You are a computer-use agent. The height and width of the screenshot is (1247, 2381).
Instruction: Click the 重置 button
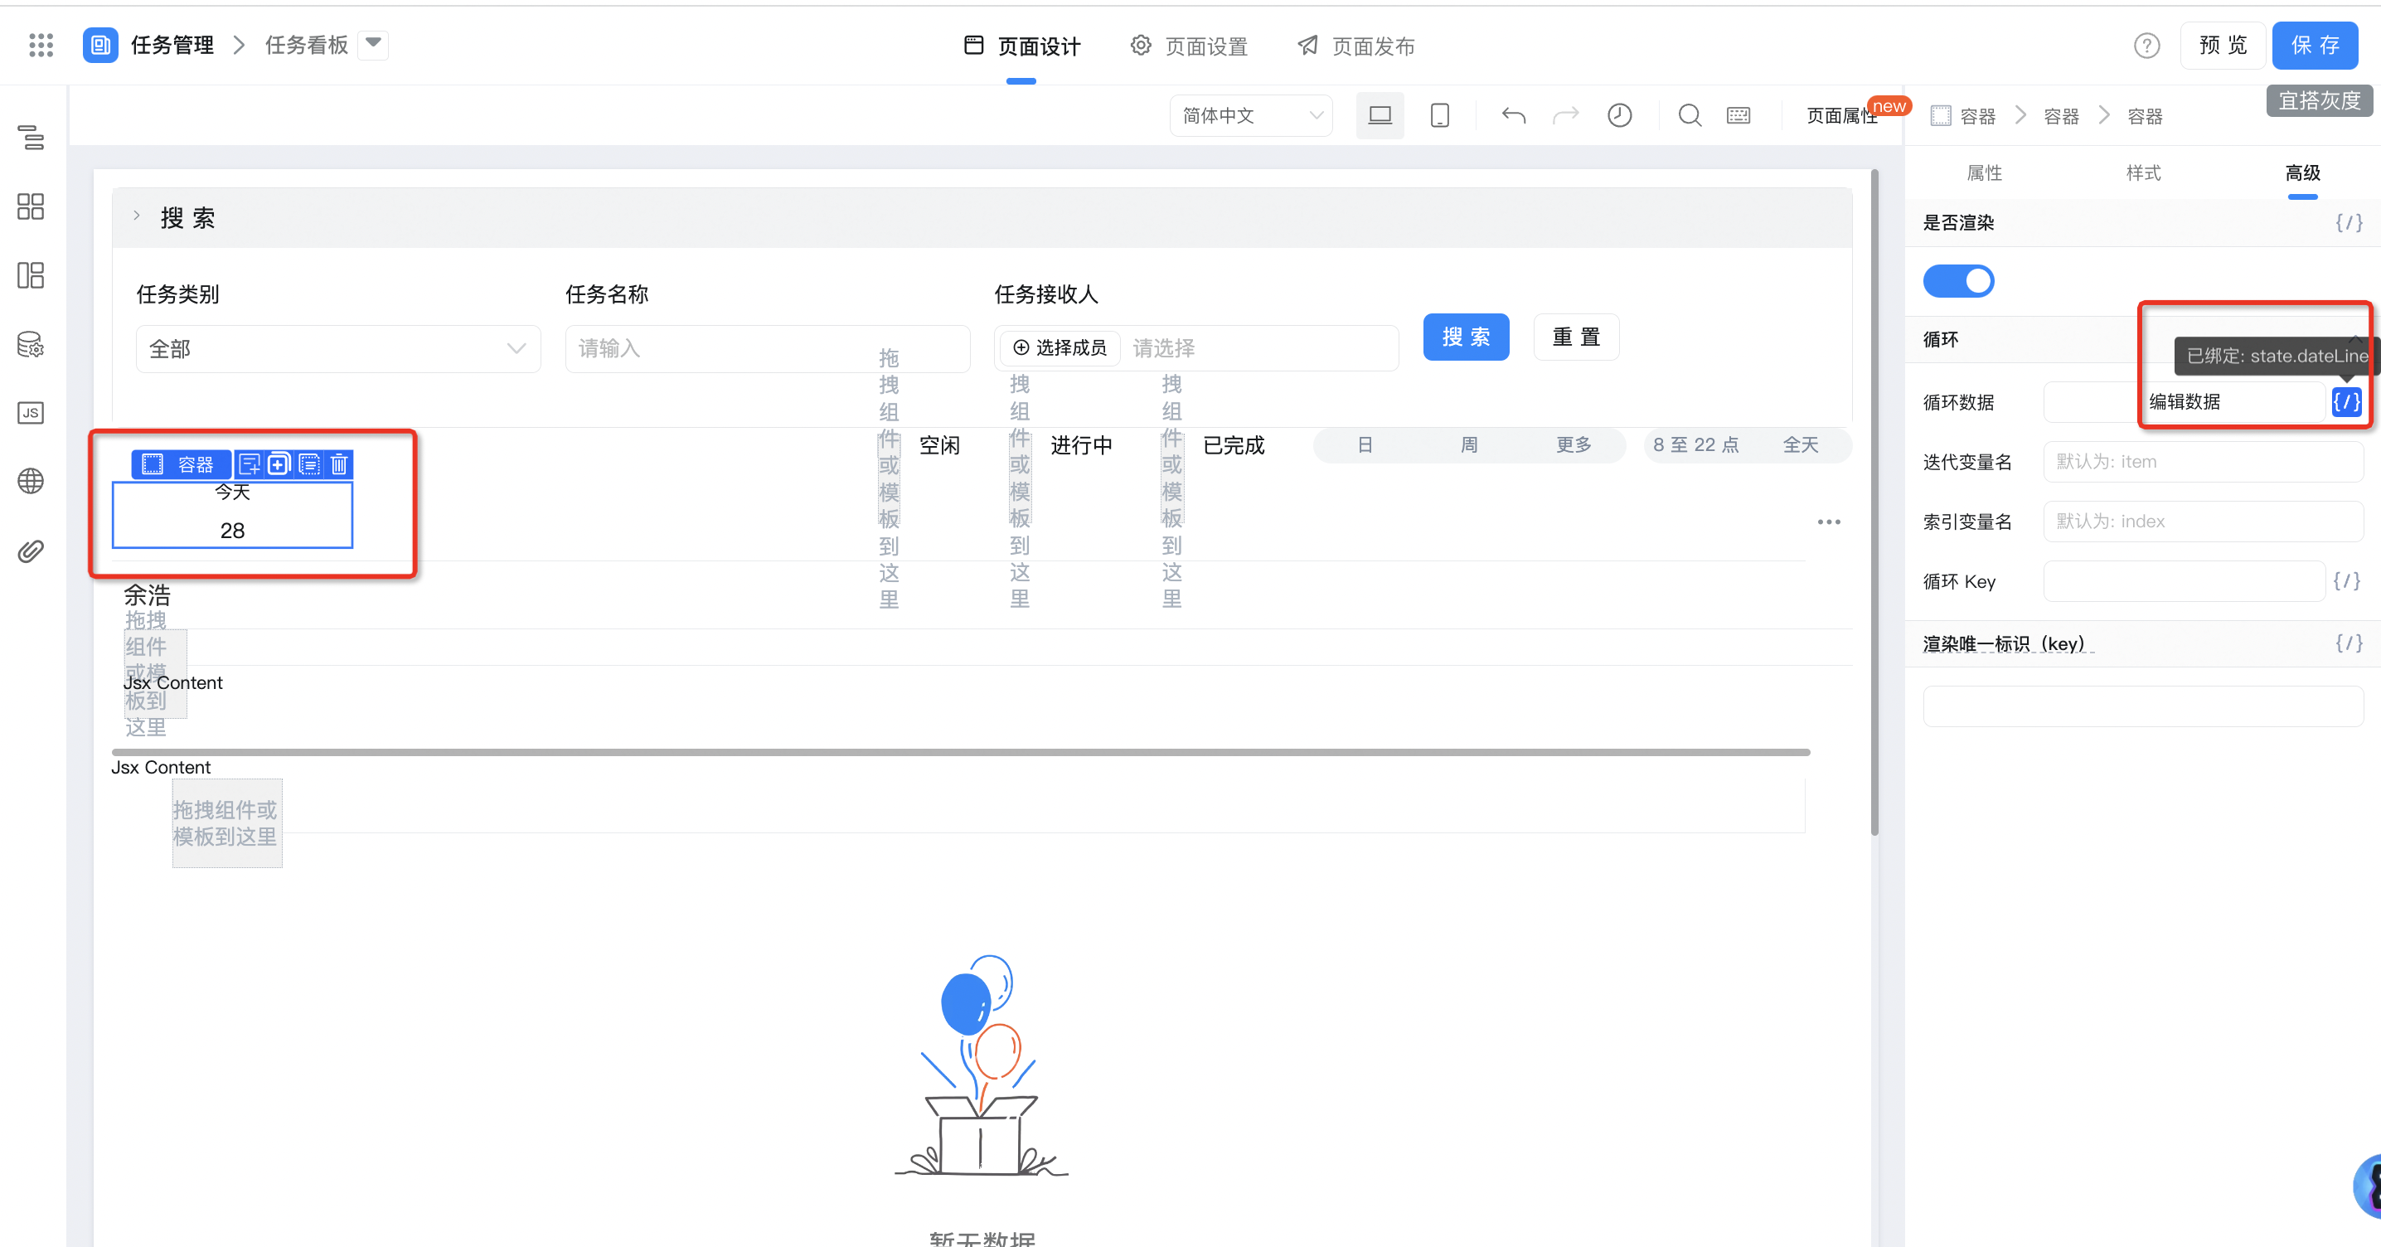(1576, 337)
